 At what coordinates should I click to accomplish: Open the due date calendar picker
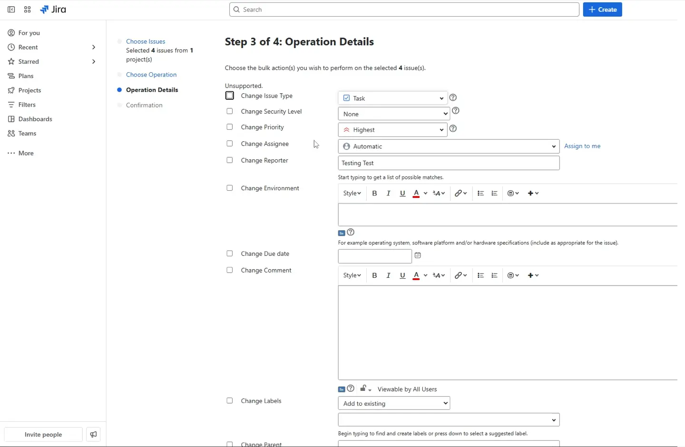417,256
